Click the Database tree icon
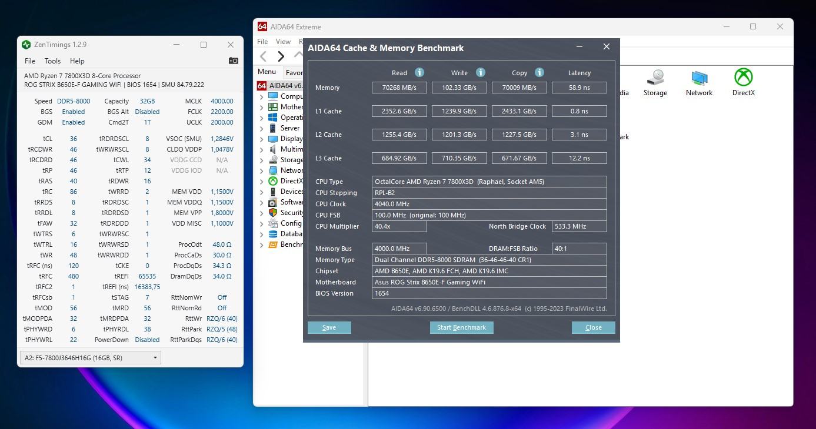The image size is (816, 429). tap(273, 234)
